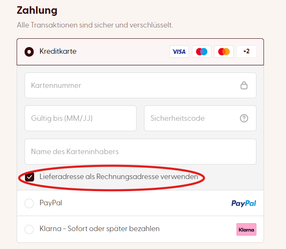286x249 pixels.
Task: Choose Klarna - Sofort oder später bezahlen
Action: coord(99,229)
